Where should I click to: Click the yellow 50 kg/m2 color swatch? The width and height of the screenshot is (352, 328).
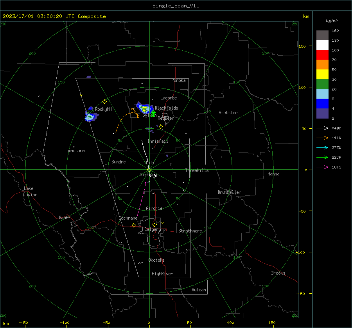point(322,74)
